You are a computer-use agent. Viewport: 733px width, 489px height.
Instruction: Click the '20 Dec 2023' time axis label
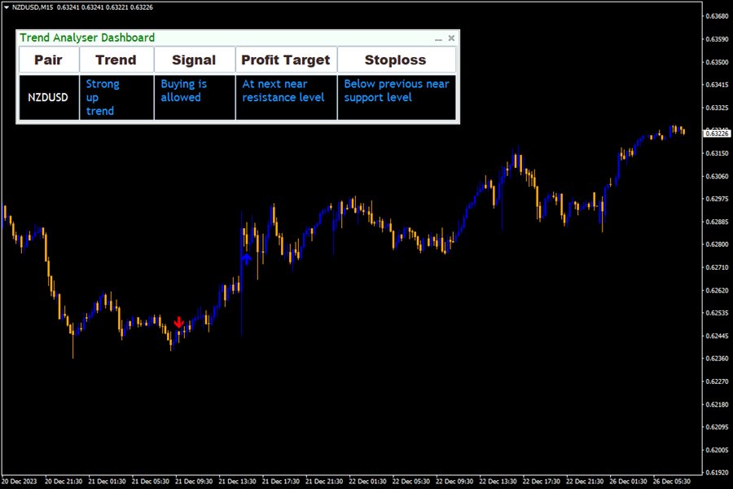tap(20, 481)
